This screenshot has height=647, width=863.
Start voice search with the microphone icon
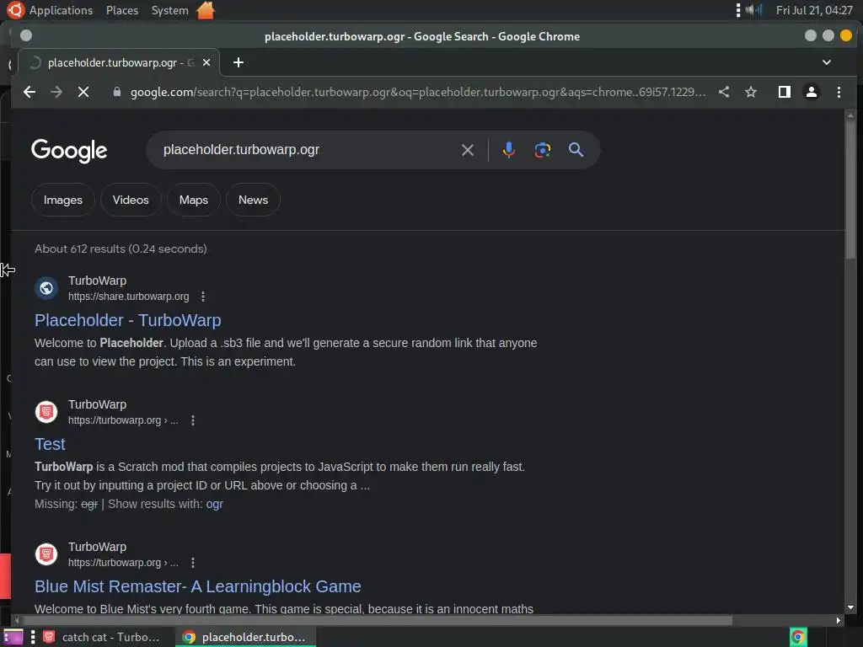coord(508,150)
